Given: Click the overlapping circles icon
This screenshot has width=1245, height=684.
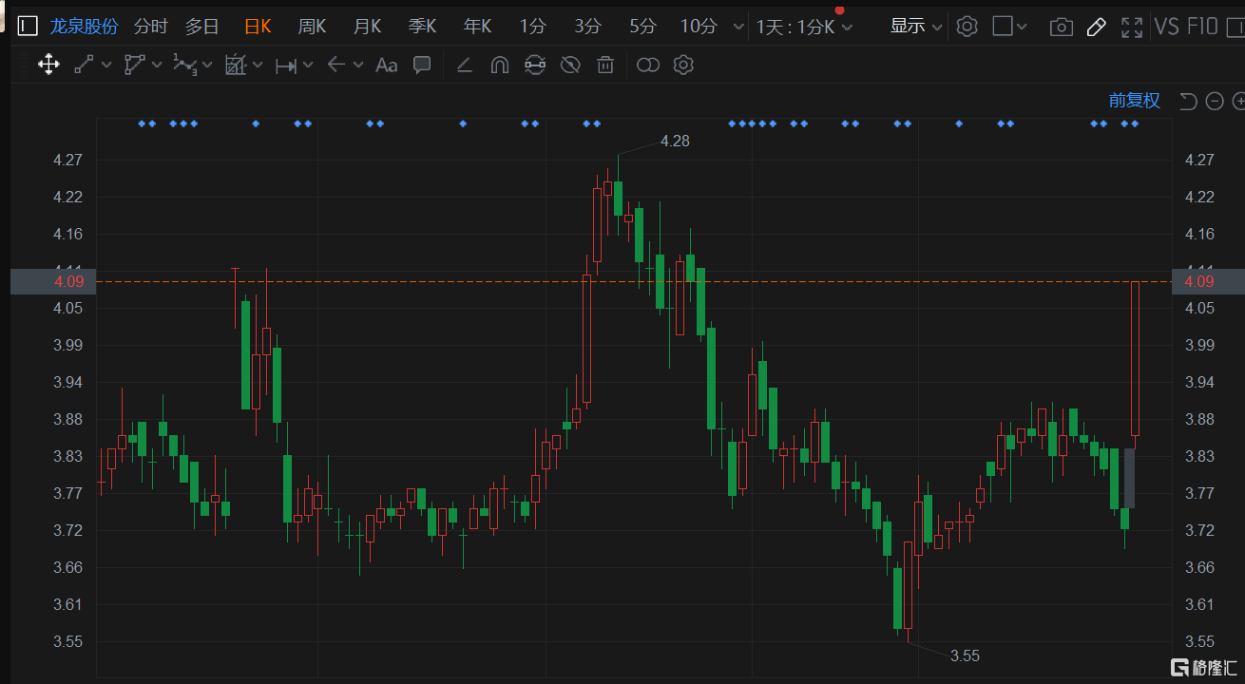Looking at the screenshot, I should (x=648, y=65).
